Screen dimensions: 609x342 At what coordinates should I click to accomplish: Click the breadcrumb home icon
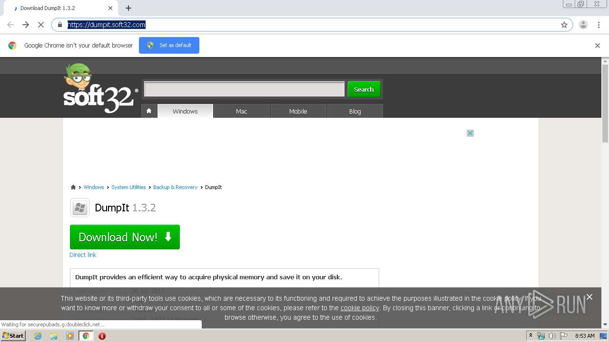(x=73, y=187)
